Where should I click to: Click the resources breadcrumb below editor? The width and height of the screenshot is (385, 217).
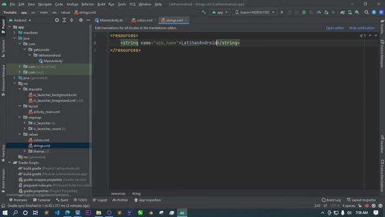click(118, 193)
